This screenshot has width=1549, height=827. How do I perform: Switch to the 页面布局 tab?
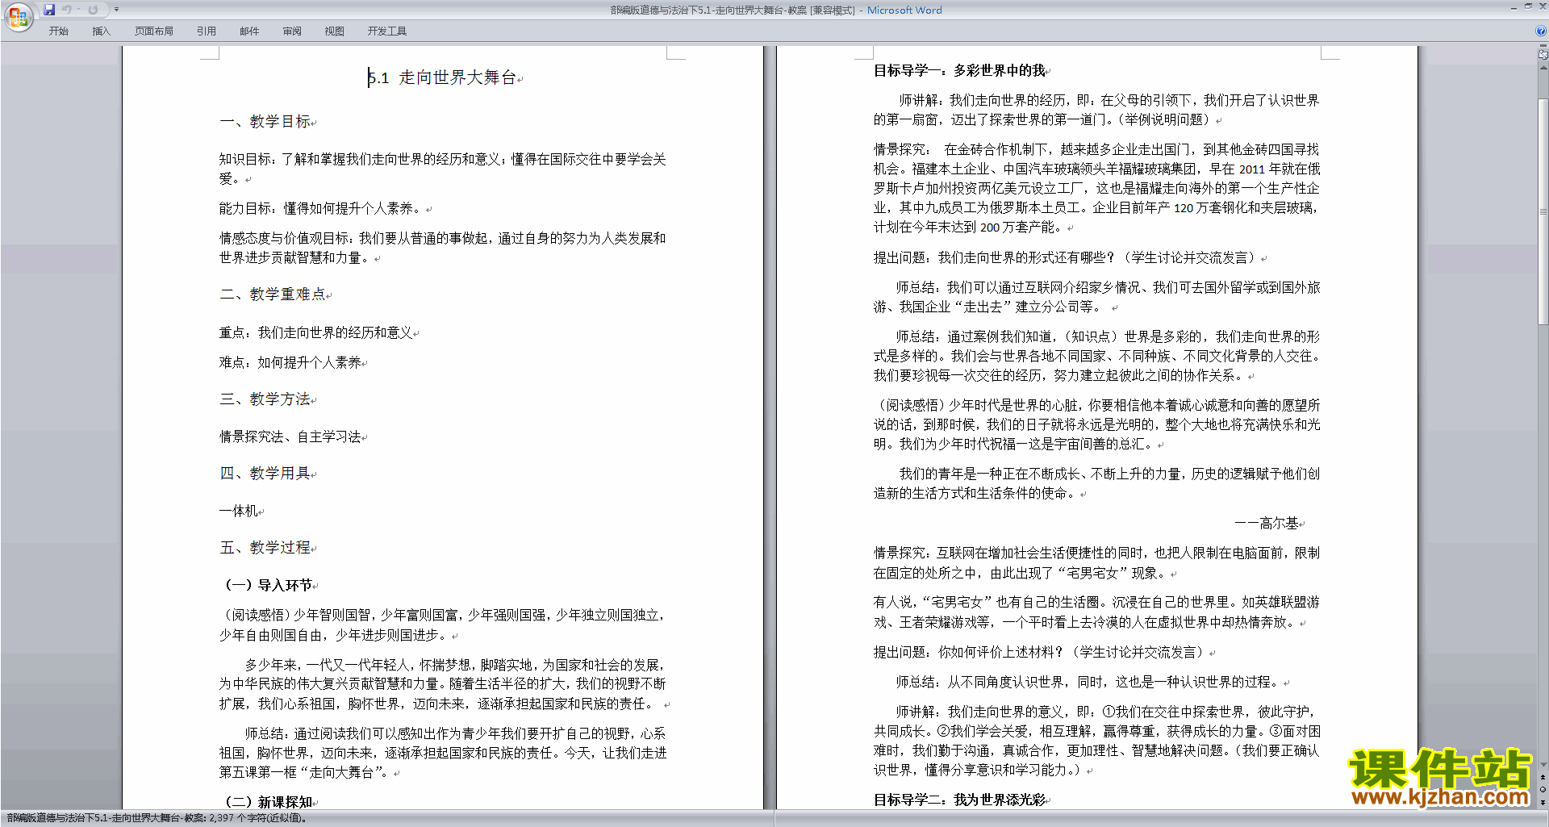[x=153, y=31]
